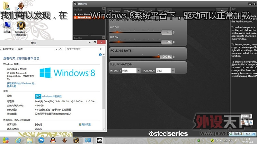Open the News tab in Engine
Image resolution: width=257 pixels, height=144 pixels.
222,11
